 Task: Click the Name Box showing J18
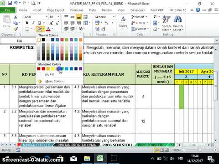point(19,41)
